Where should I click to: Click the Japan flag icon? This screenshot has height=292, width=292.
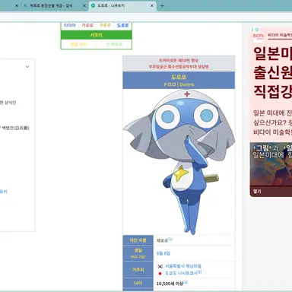click(x=160, y=274)
